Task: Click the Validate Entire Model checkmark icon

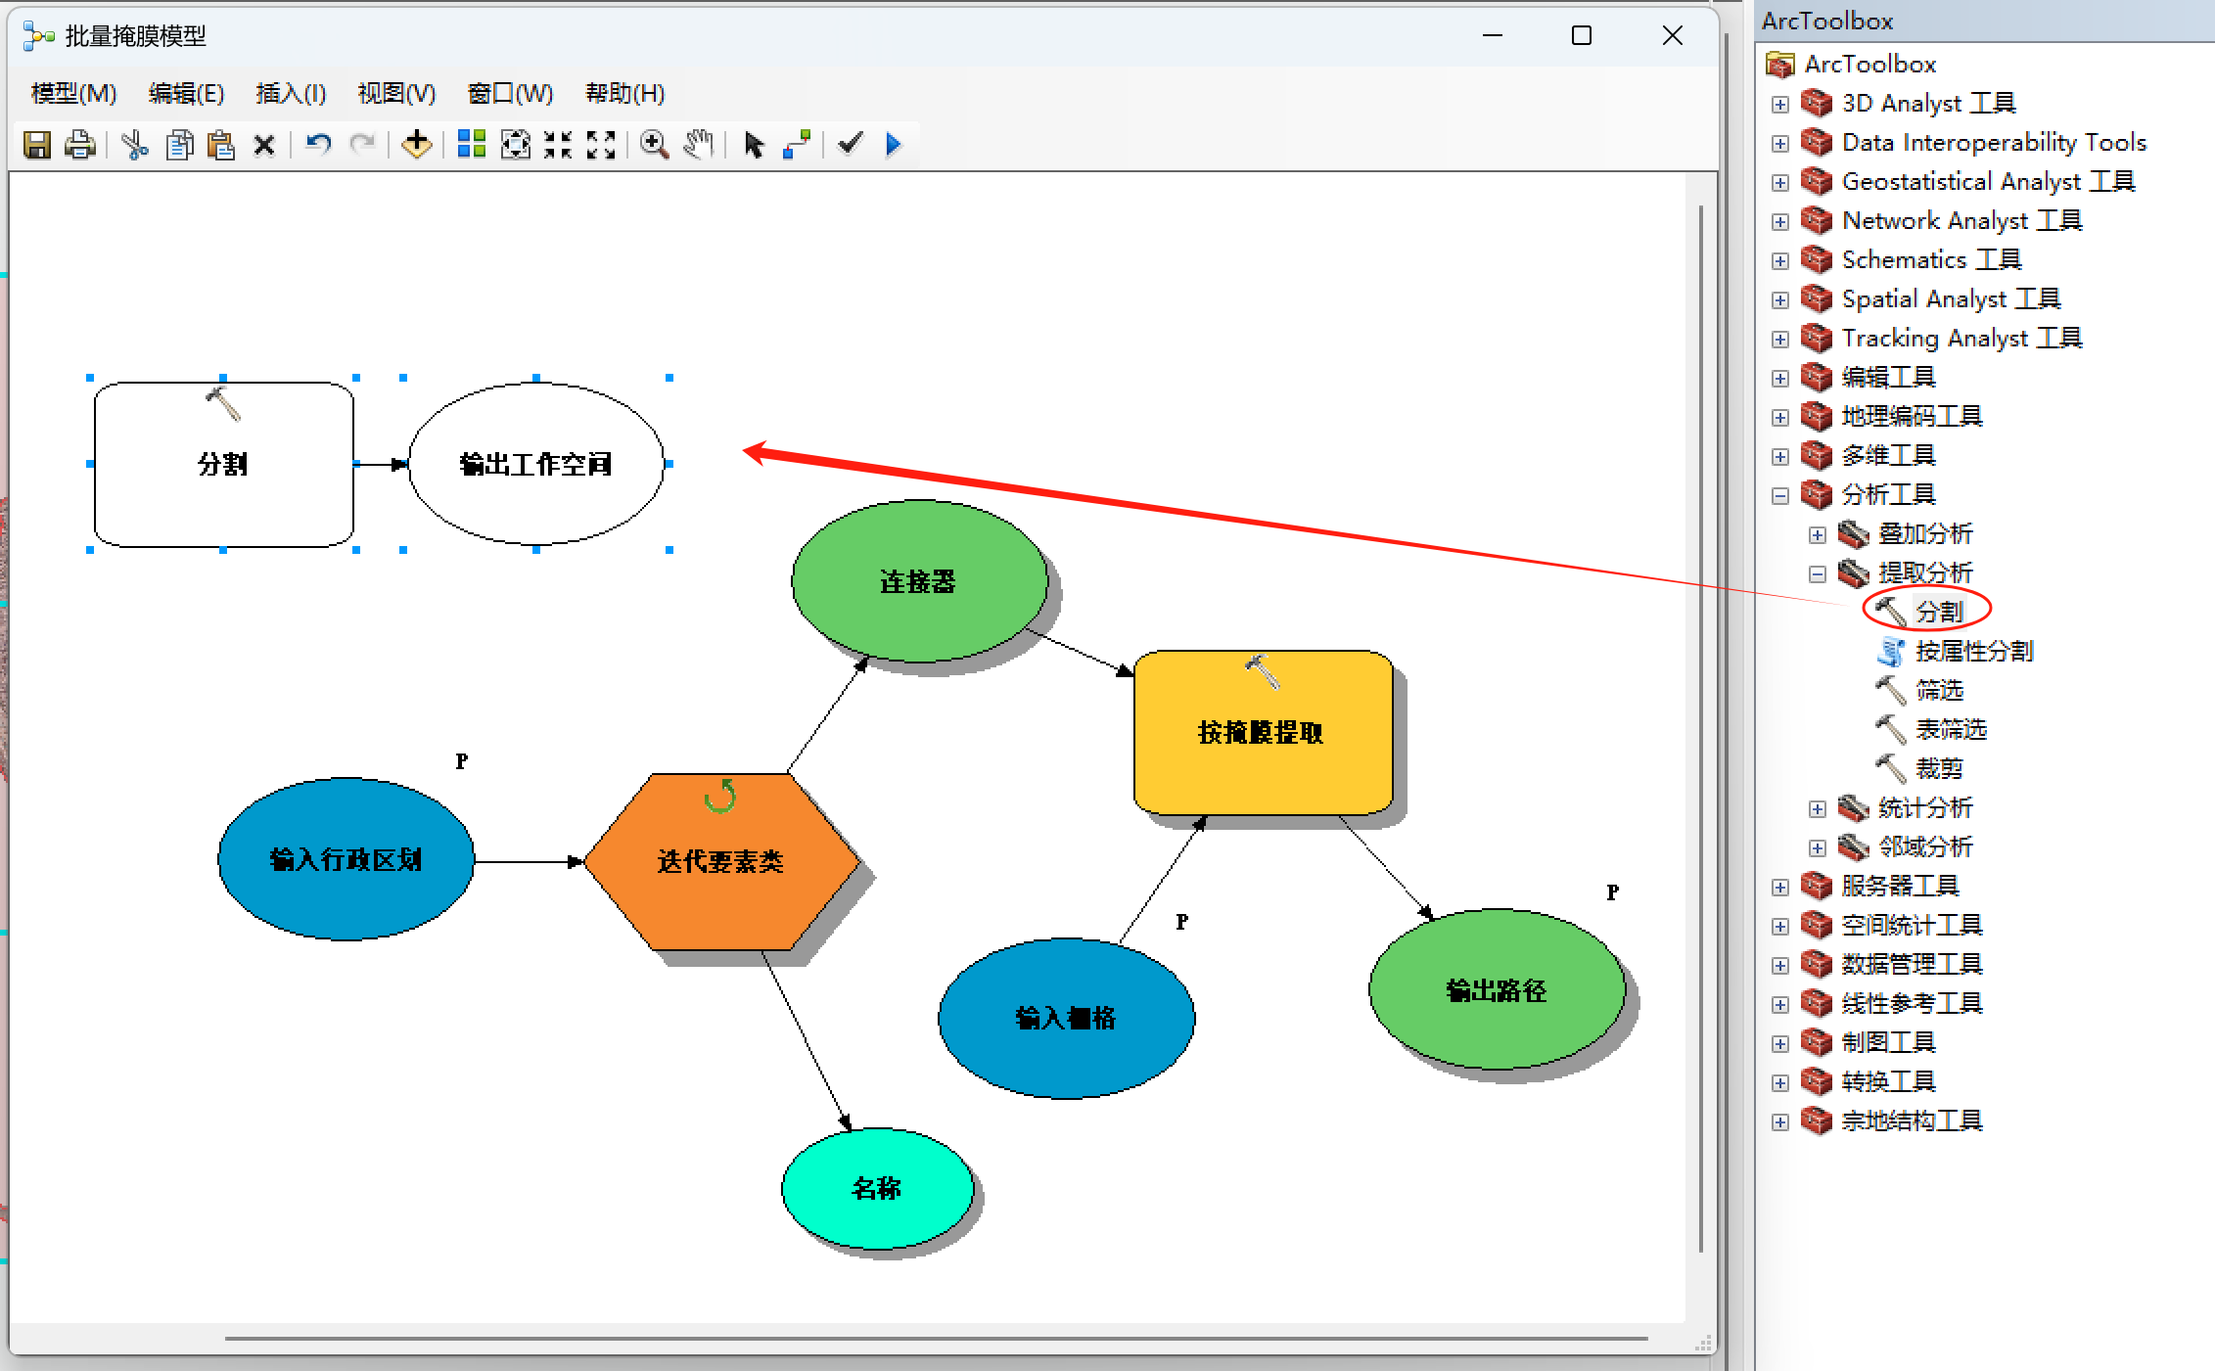Action: click(x=850, y=144)
